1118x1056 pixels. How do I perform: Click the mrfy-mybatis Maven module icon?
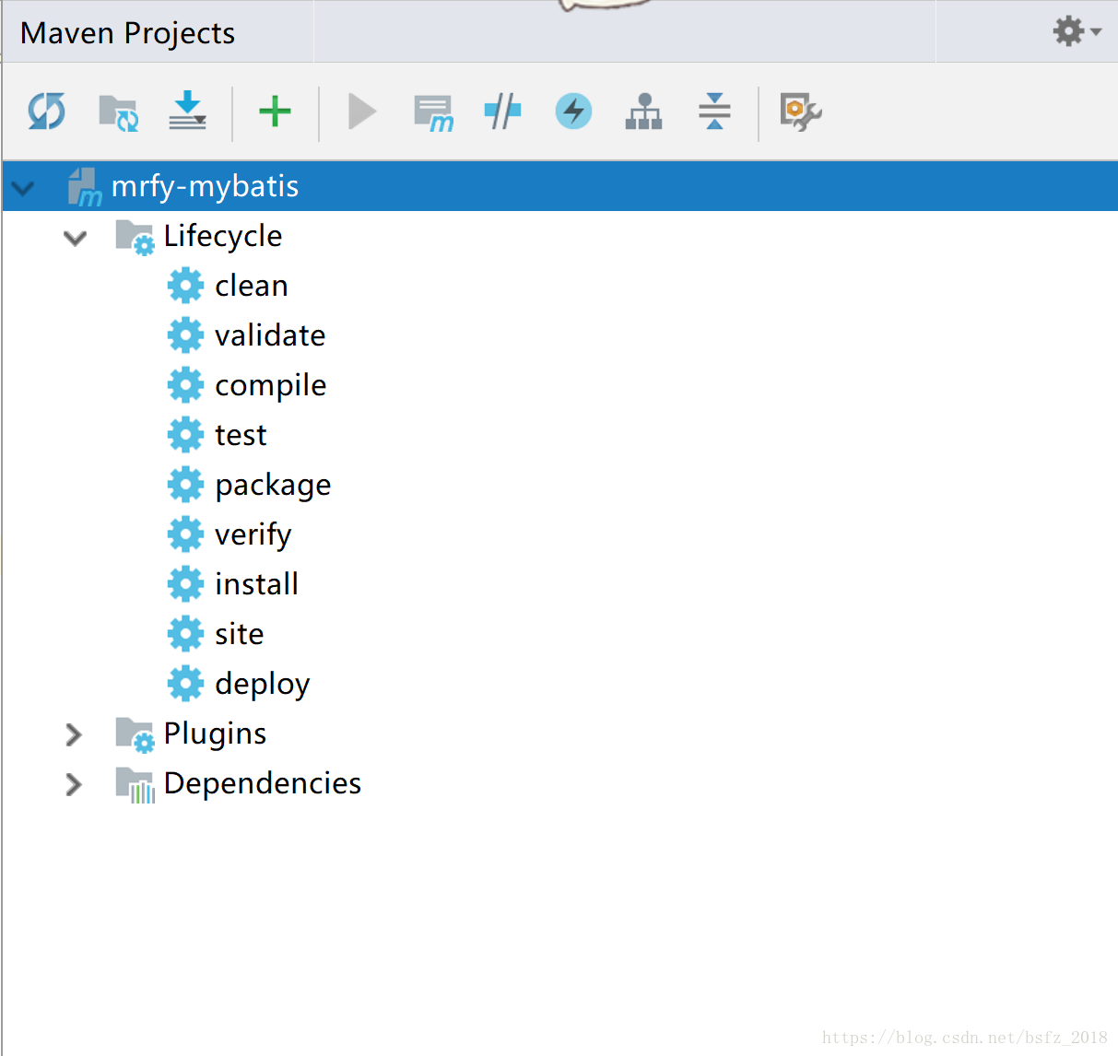tap(84, 187)
